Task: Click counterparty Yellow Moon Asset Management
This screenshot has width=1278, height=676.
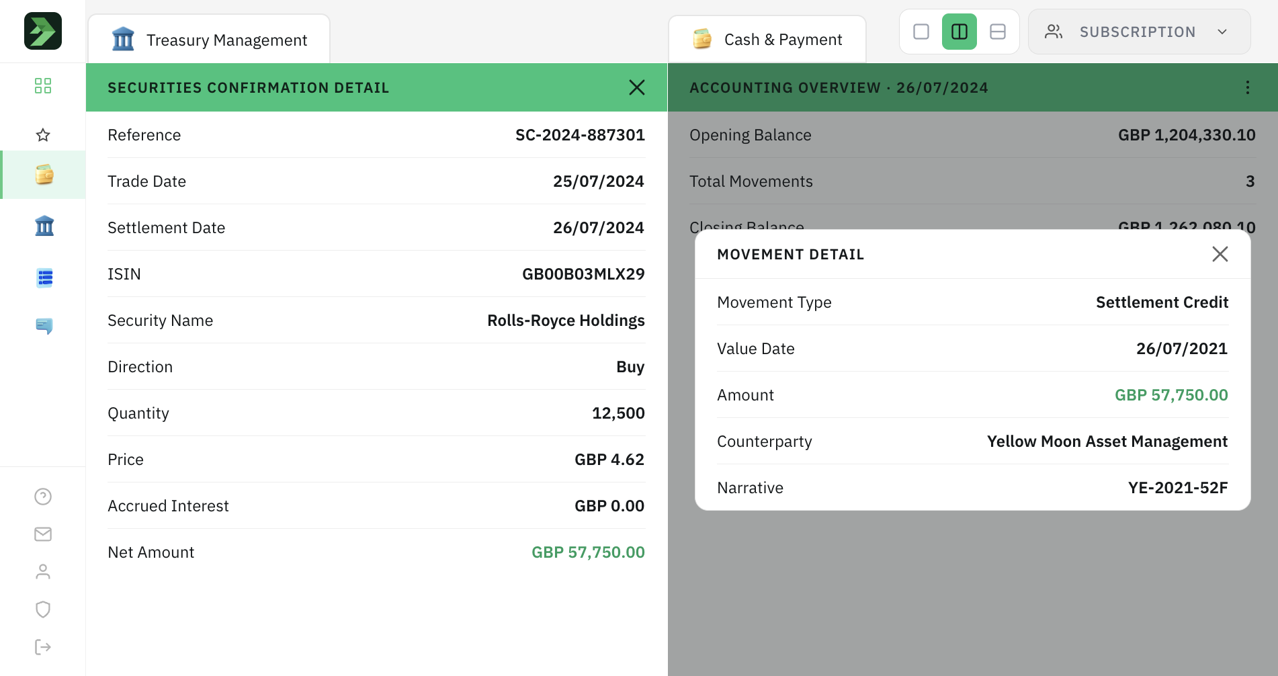Action: pyautogui.click(x=1107, y=441)
